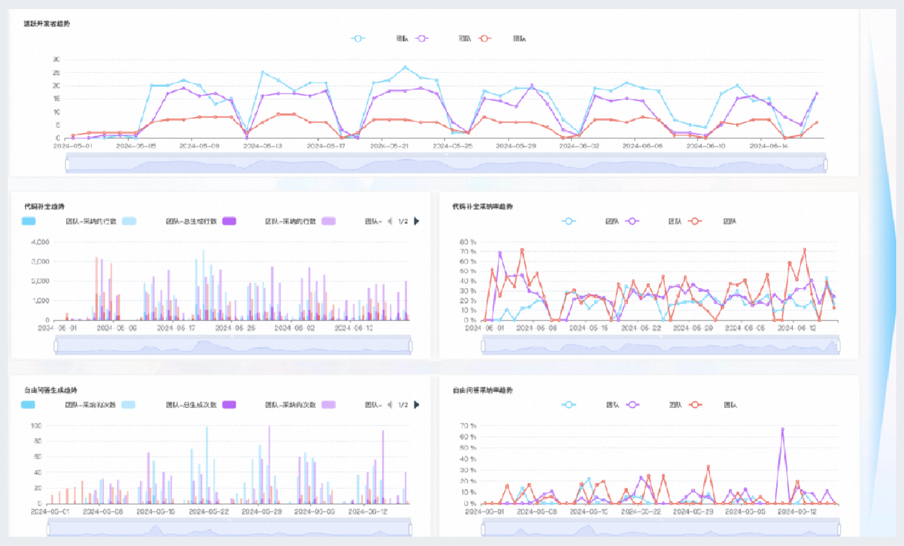The height and width of the screenshot is (546, 904).
Task: Toggle blue series in 活跃开发者趋势 legend
Action: tap(358, 39)
